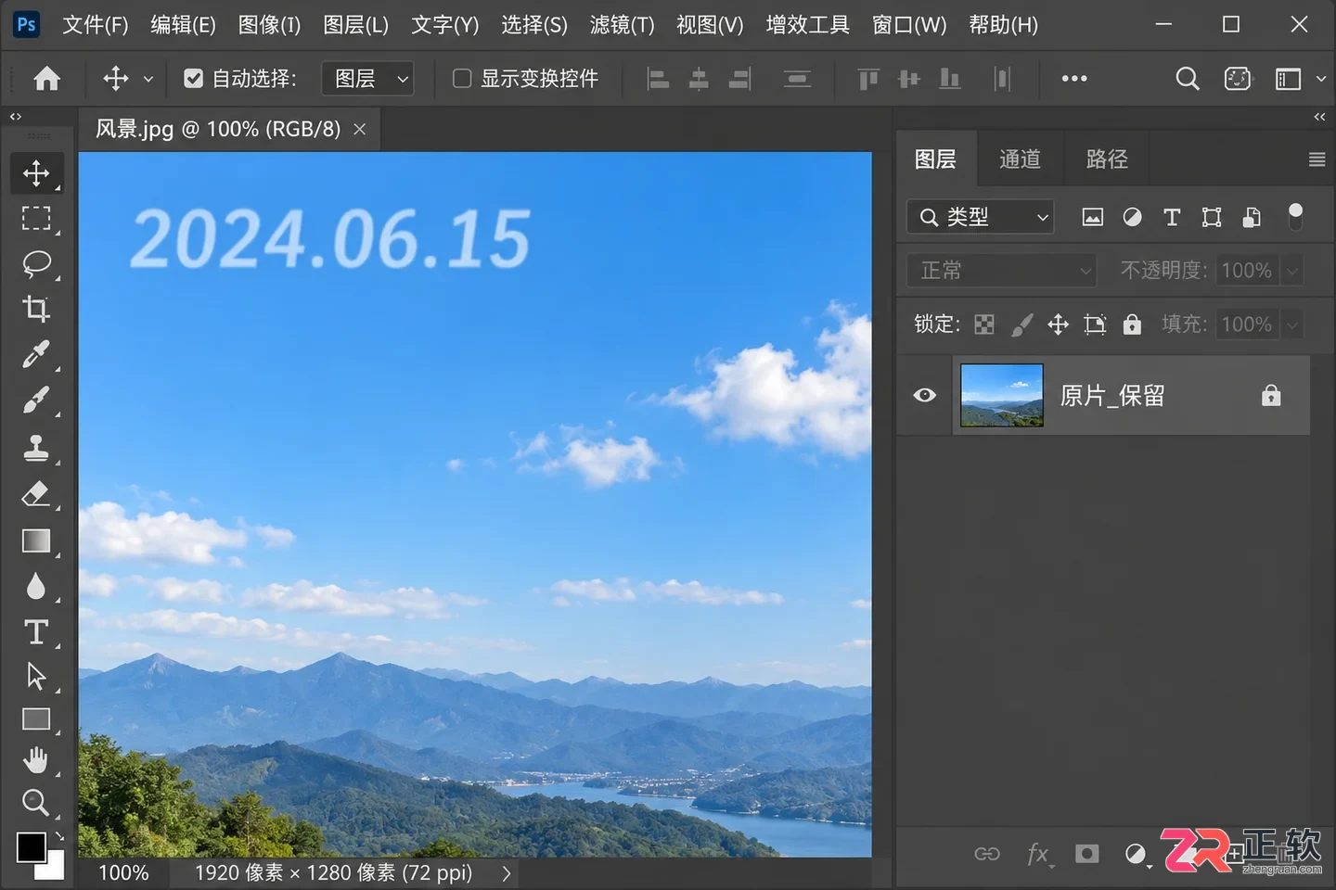Choose the Path Selection arrow tool
Screen dimensions: 1336x890
[x=36, y=676]
